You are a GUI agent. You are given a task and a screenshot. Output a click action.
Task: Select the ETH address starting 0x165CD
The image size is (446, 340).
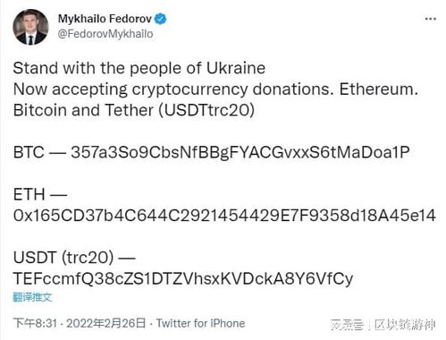click(224, 216)
